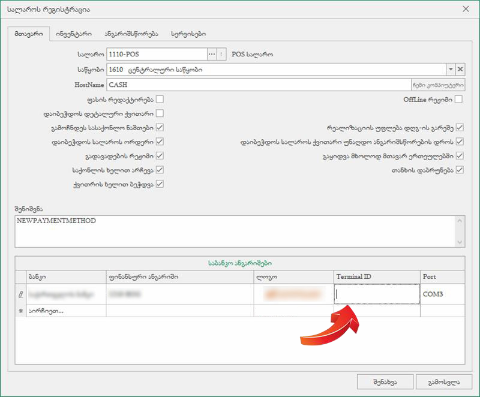Viewport: 480px width, 397px height.
Task: Click the შენიშვნა scrollbar up arrow
Action: tap(460, 221)
